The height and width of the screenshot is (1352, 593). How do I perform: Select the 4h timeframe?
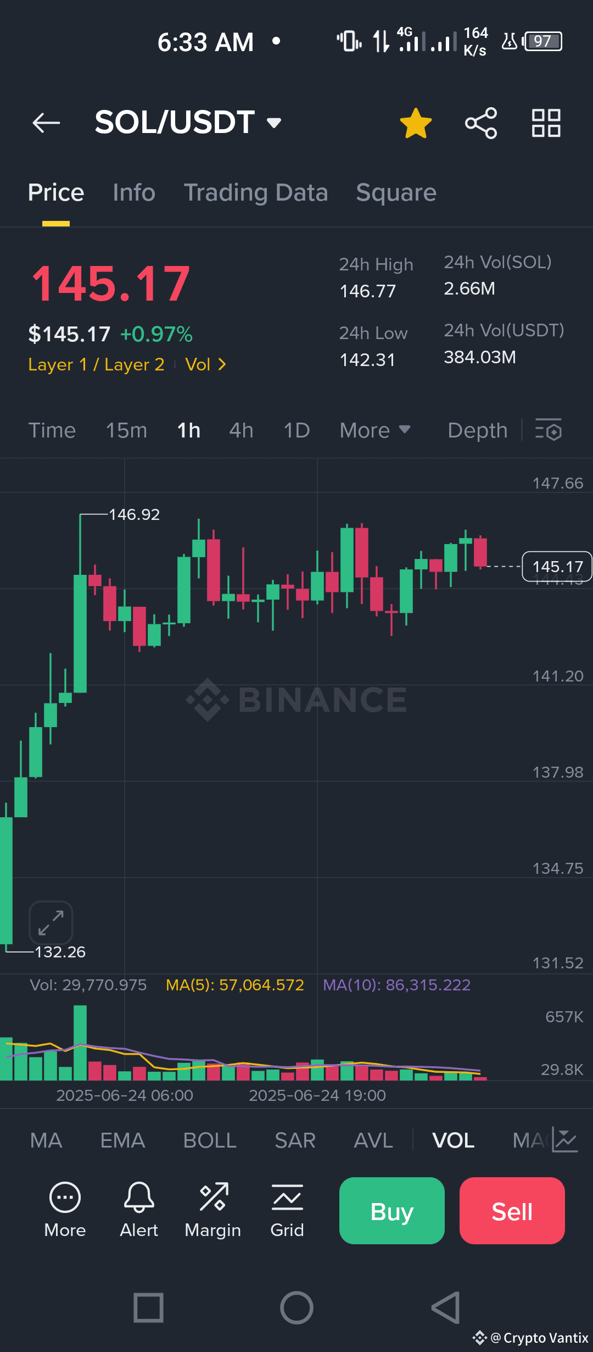(242, 430)
